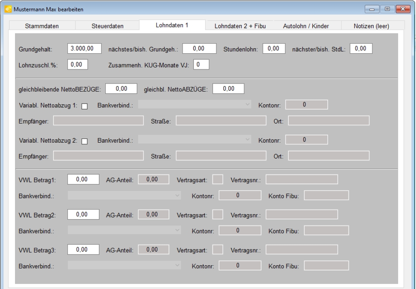
Task: Click the app icon in title bar
Action: [8, 9]
